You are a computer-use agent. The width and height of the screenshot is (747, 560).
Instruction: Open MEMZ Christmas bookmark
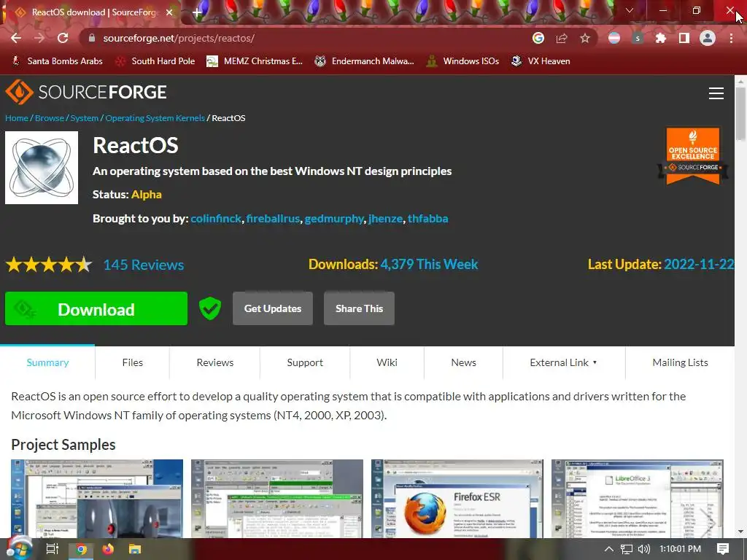pyautogui.click(x=255, y=61)
